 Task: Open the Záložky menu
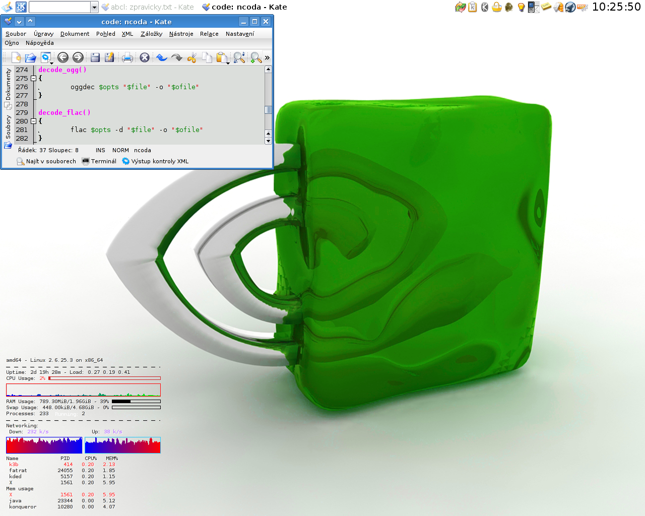click(151, 34)
